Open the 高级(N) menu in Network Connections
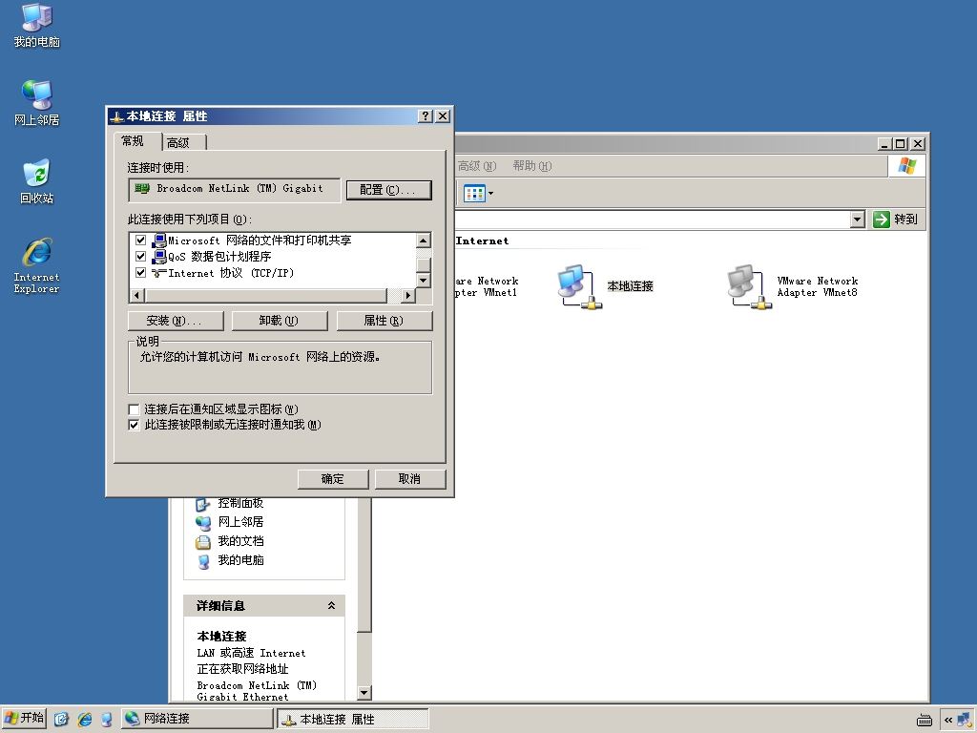 point(477,166)
